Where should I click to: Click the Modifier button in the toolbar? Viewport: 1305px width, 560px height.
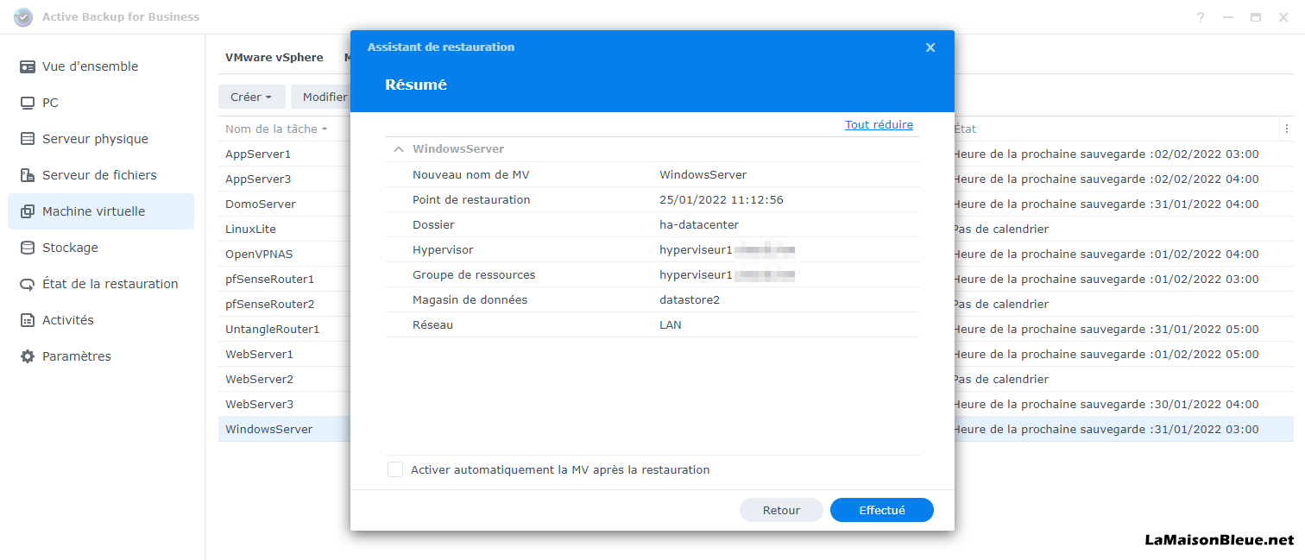pyautogui.click(x=321, y=97)
